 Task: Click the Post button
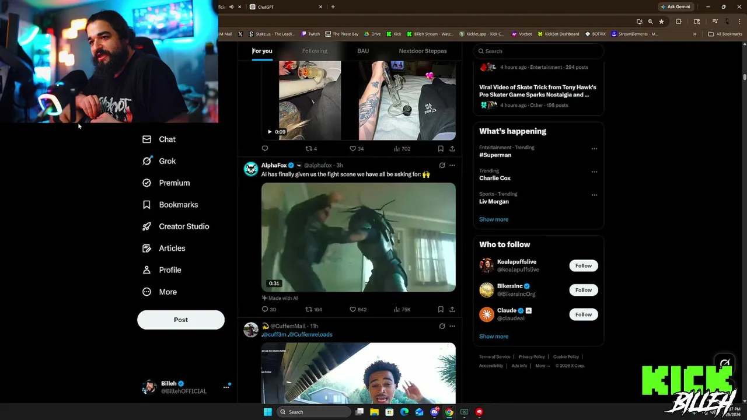(181, 320)
